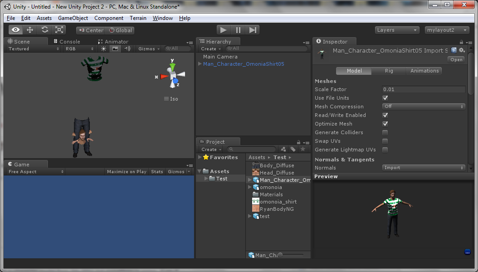The width and height of the screenshot is (478, 272).
Task: Enable Generate Colliders checkbox
Action: pyautogui.click(x=385, y=132)
